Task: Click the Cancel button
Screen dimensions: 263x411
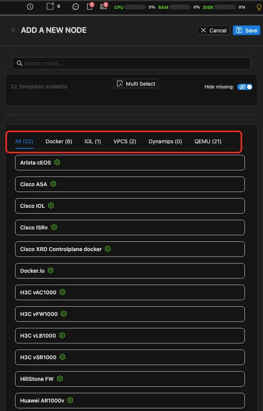Action: coord(214,30)
